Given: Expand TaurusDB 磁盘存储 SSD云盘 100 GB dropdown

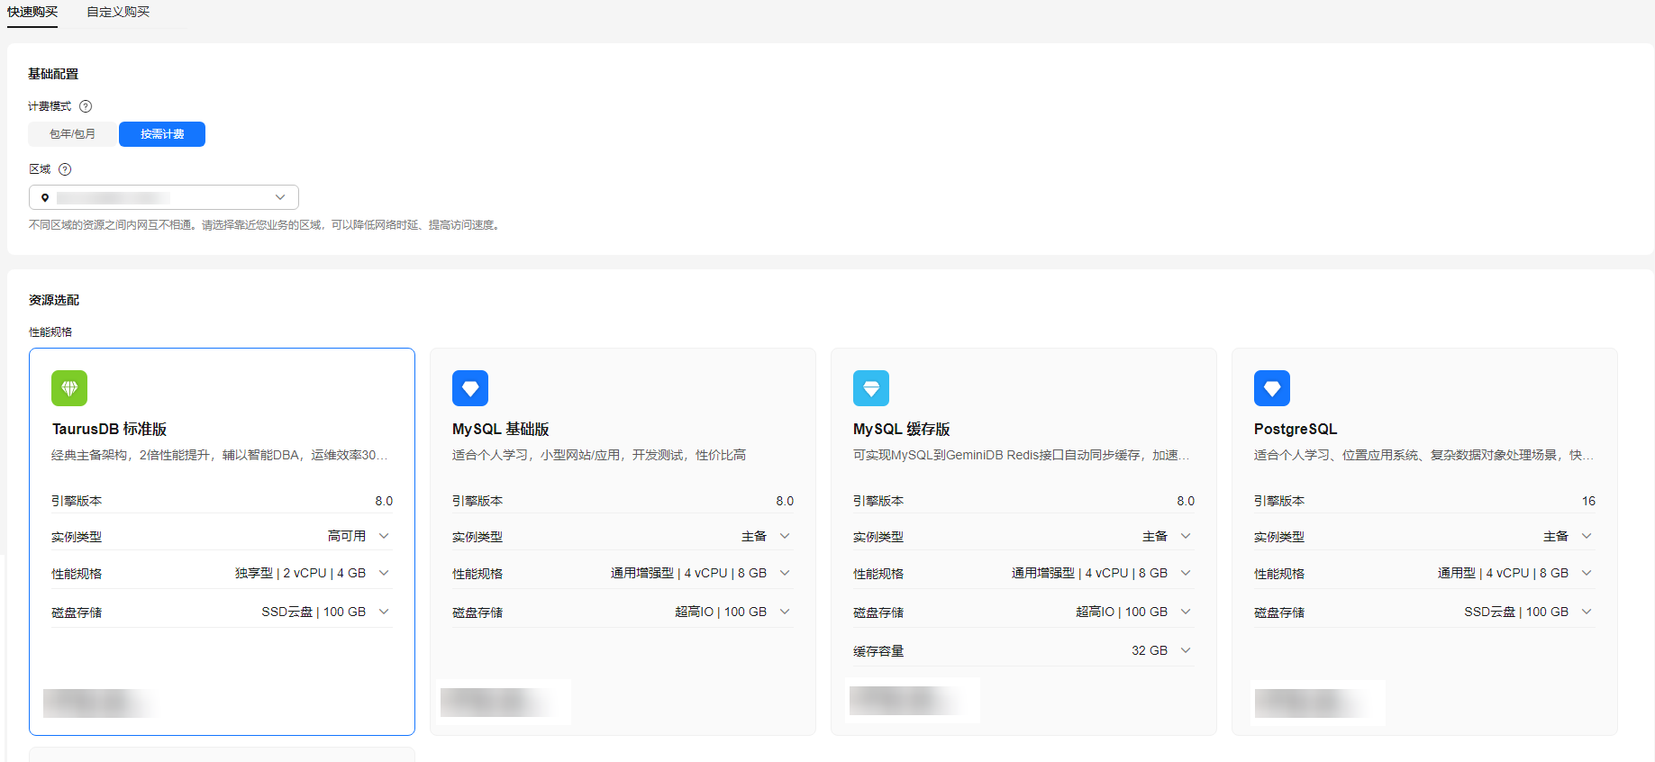Looking at the screenshot, I should coord(384,612).
